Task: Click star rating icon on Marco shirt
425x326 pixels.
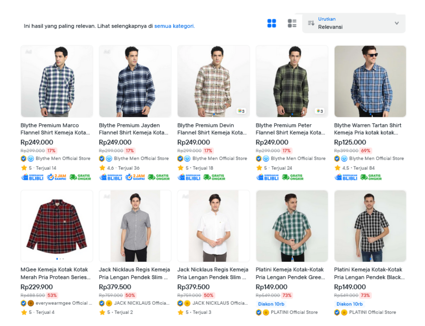Action: click(x=24, y=168)
